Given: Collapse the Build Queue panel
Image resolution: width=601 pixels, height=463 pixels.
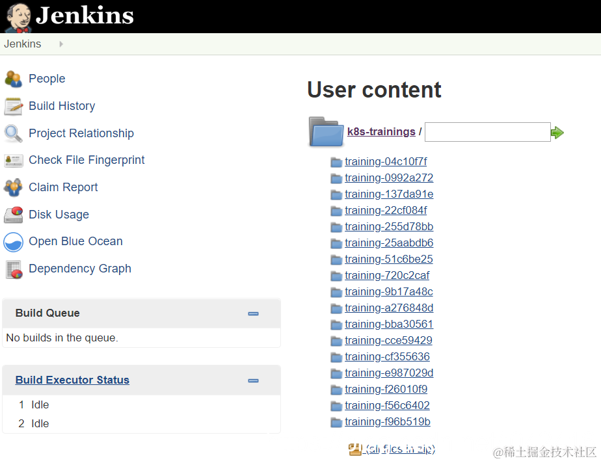Looking at the screenshot, I should click(x=254, y=314).
